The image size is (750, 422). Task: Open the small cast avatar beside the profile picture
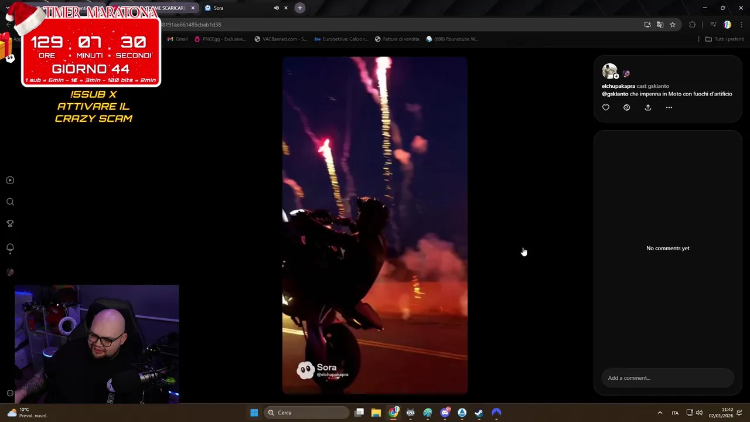click(x=626, y=74)
